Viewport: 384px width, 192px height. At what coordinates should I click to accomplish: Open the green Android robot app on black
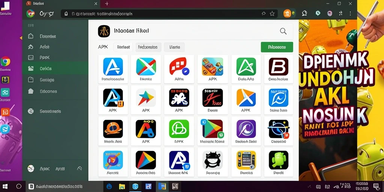coord(279,160)
